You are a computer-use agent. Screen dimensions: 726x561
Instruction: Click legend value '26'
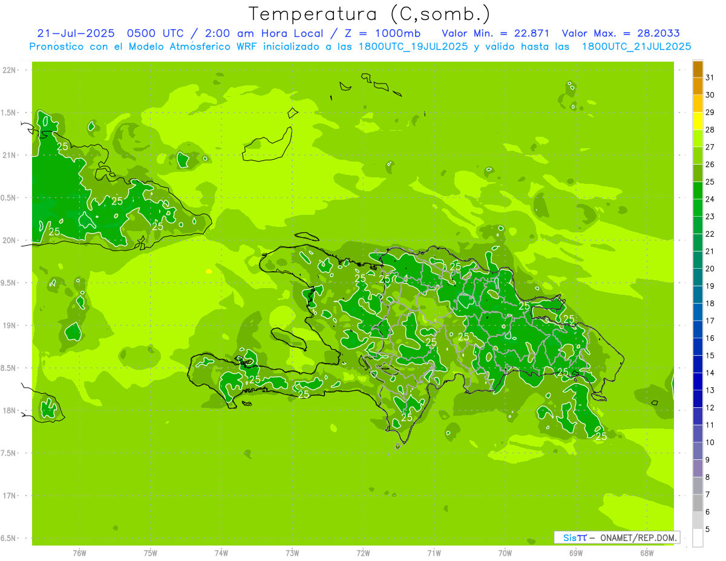pyautogui.click(x=710, y=165)
